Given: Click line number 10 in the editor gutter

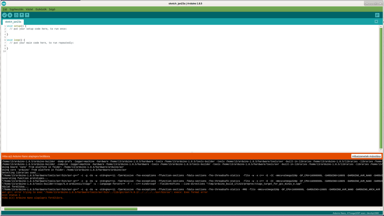Looking at the screenshot, I should [4, 51].
